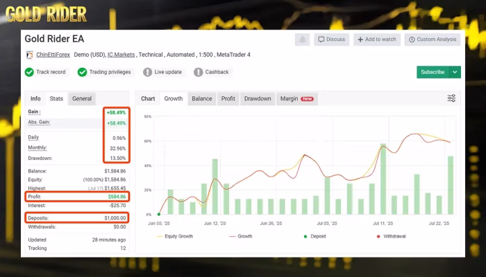
Task: Click the Jul 03, '25 axis label
Action: click(x=327, y=223)
